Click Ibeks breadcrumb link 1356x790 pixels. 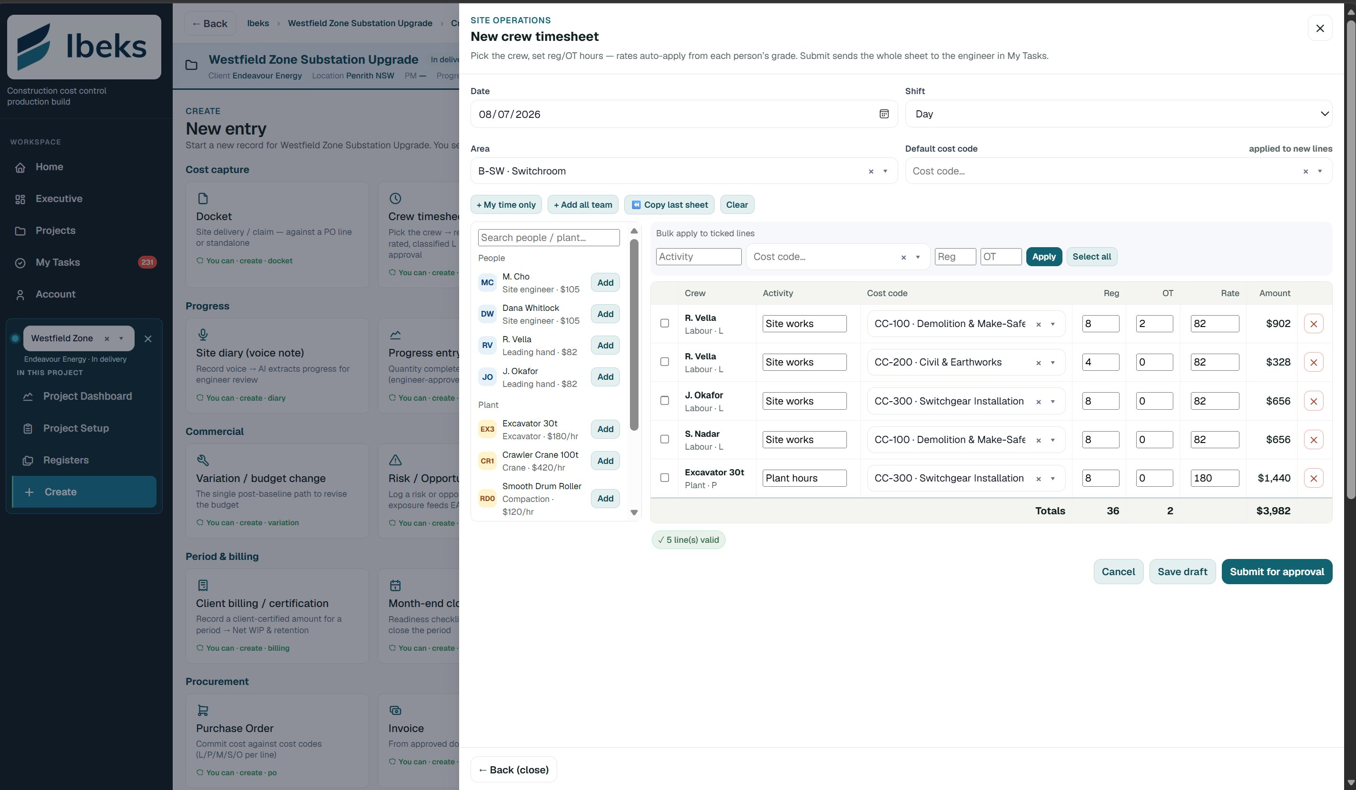tap(258, 23)
